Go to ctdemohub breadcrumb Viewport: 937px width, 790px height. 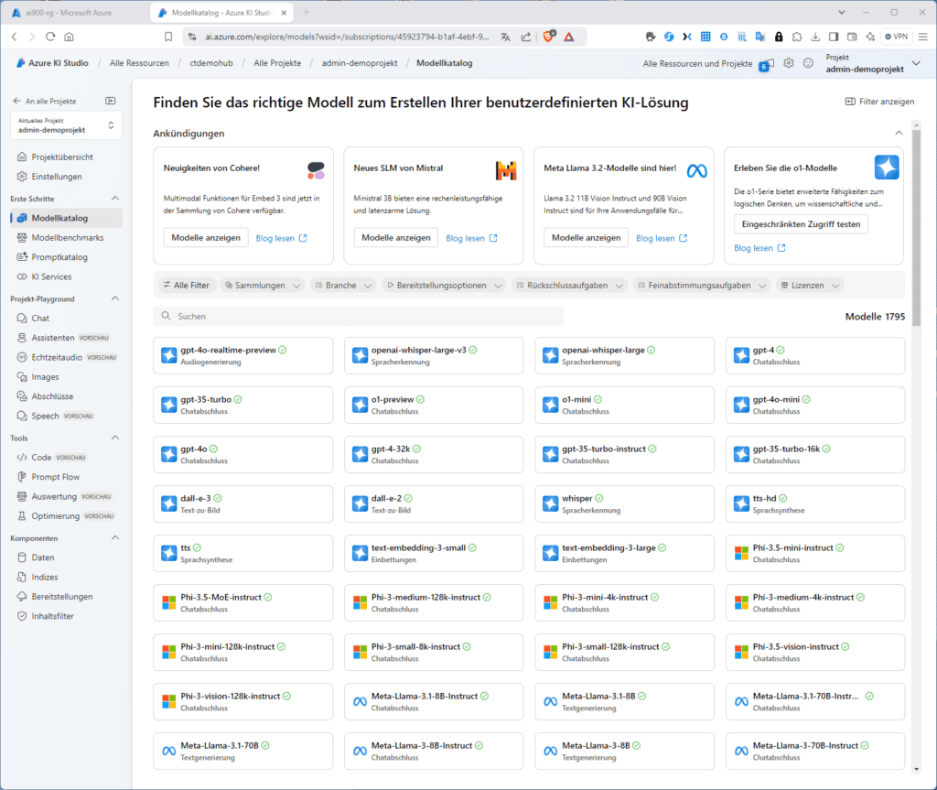pos(211,63)
